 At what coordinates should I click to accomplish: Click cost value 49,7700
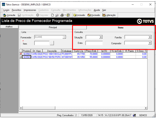click(79, 54)
